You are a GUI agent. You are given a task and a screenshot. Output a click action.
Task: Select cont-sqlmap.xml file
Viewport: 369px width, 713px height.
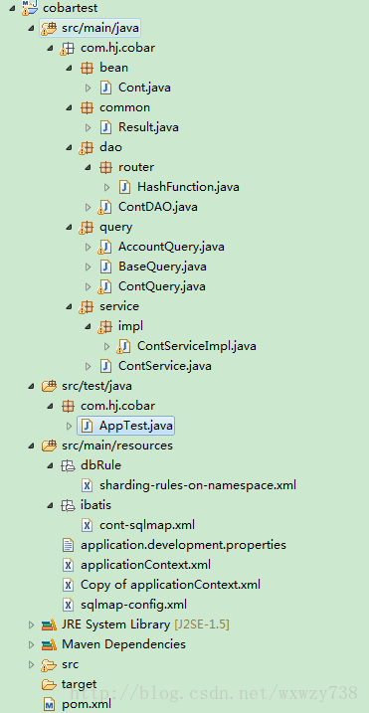click(x=147, y=525)
